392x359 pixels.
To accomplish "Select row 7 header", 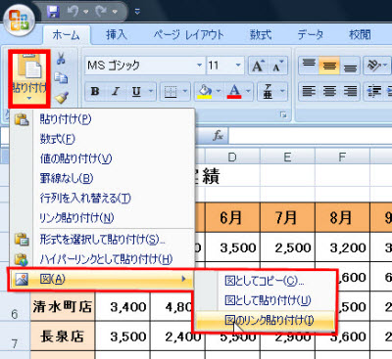I will pos(15,337).
